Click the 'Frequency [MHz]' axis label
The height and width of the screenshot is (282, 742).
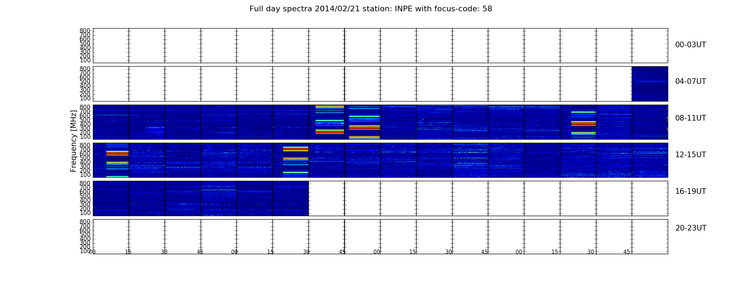pyautogui.click(x=73, y=141)
